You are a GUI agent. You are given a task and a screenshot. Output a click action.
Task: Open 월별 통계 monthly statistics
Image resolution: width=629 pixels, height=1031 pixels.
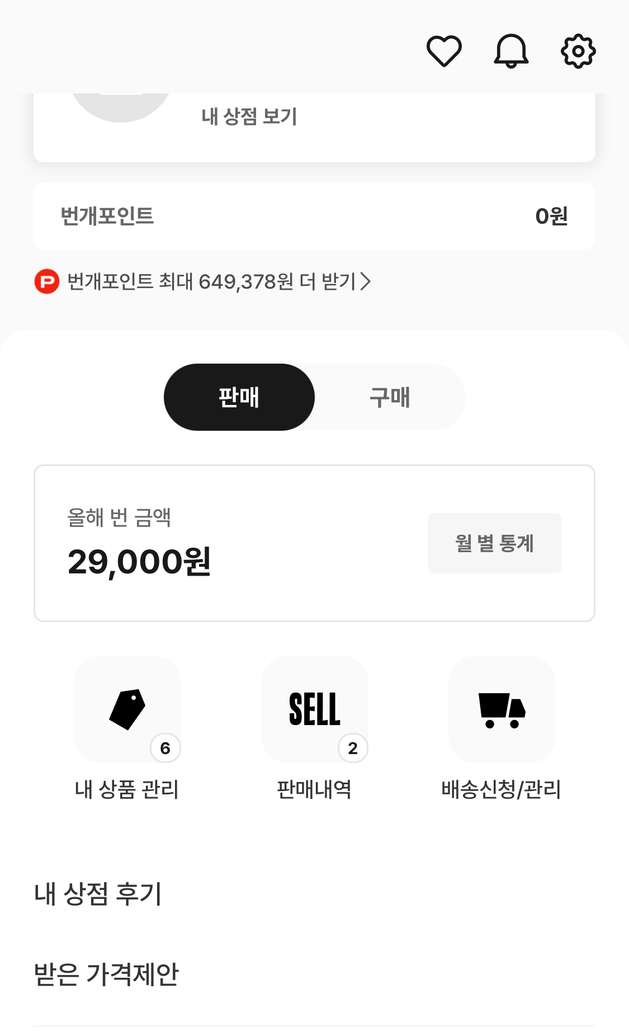[x=494, y=543]
